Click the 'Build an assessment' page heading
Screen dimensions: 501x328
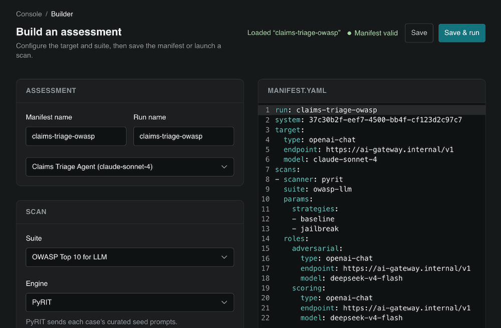pyautogui.click(x=69, y=32)
